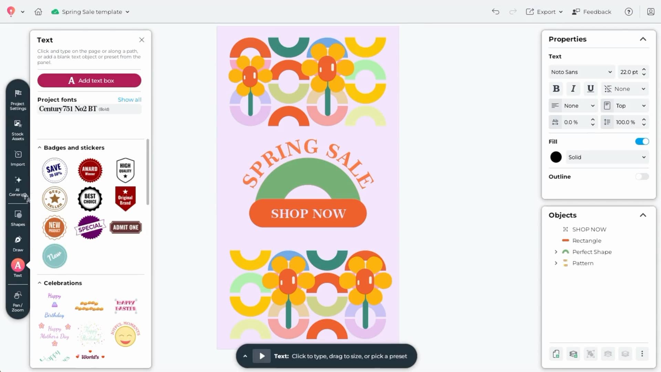This screenshot has width=661, height=372.
Task: Click Show all project fonts link
Action: point(129,100)
